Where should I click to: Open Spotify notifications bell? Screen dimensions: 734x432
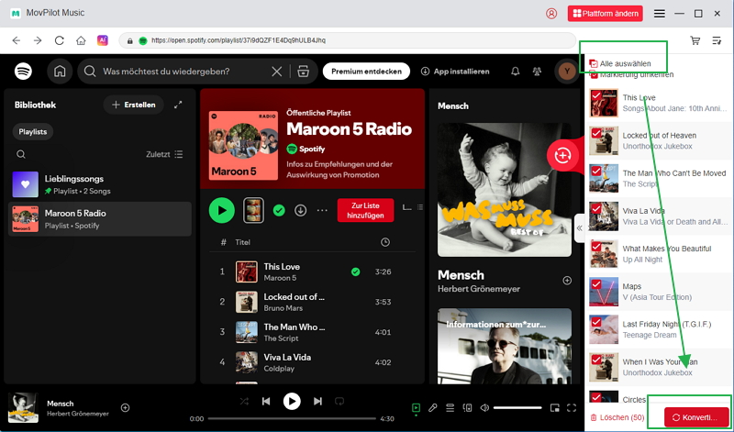click(x=515, y=72)
